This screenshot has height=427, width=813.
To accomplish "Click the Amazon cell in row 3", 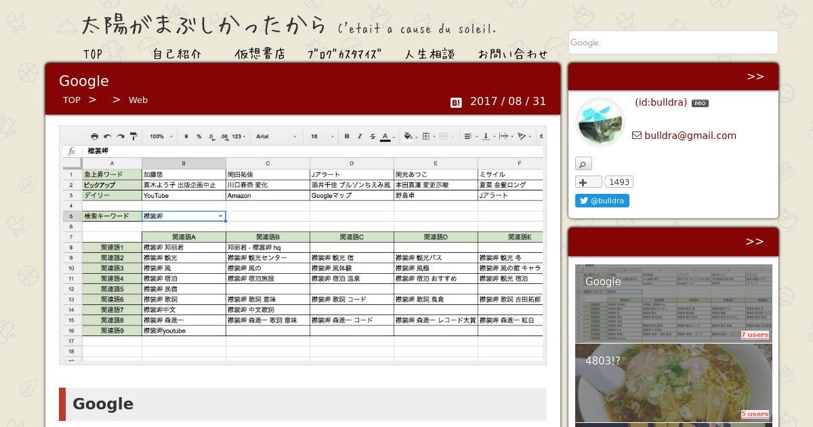I will coord(268,195).
